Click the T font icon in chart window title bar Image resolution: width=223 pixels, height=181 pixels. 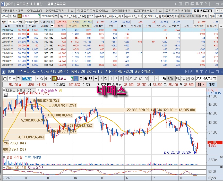pos(202,71)
